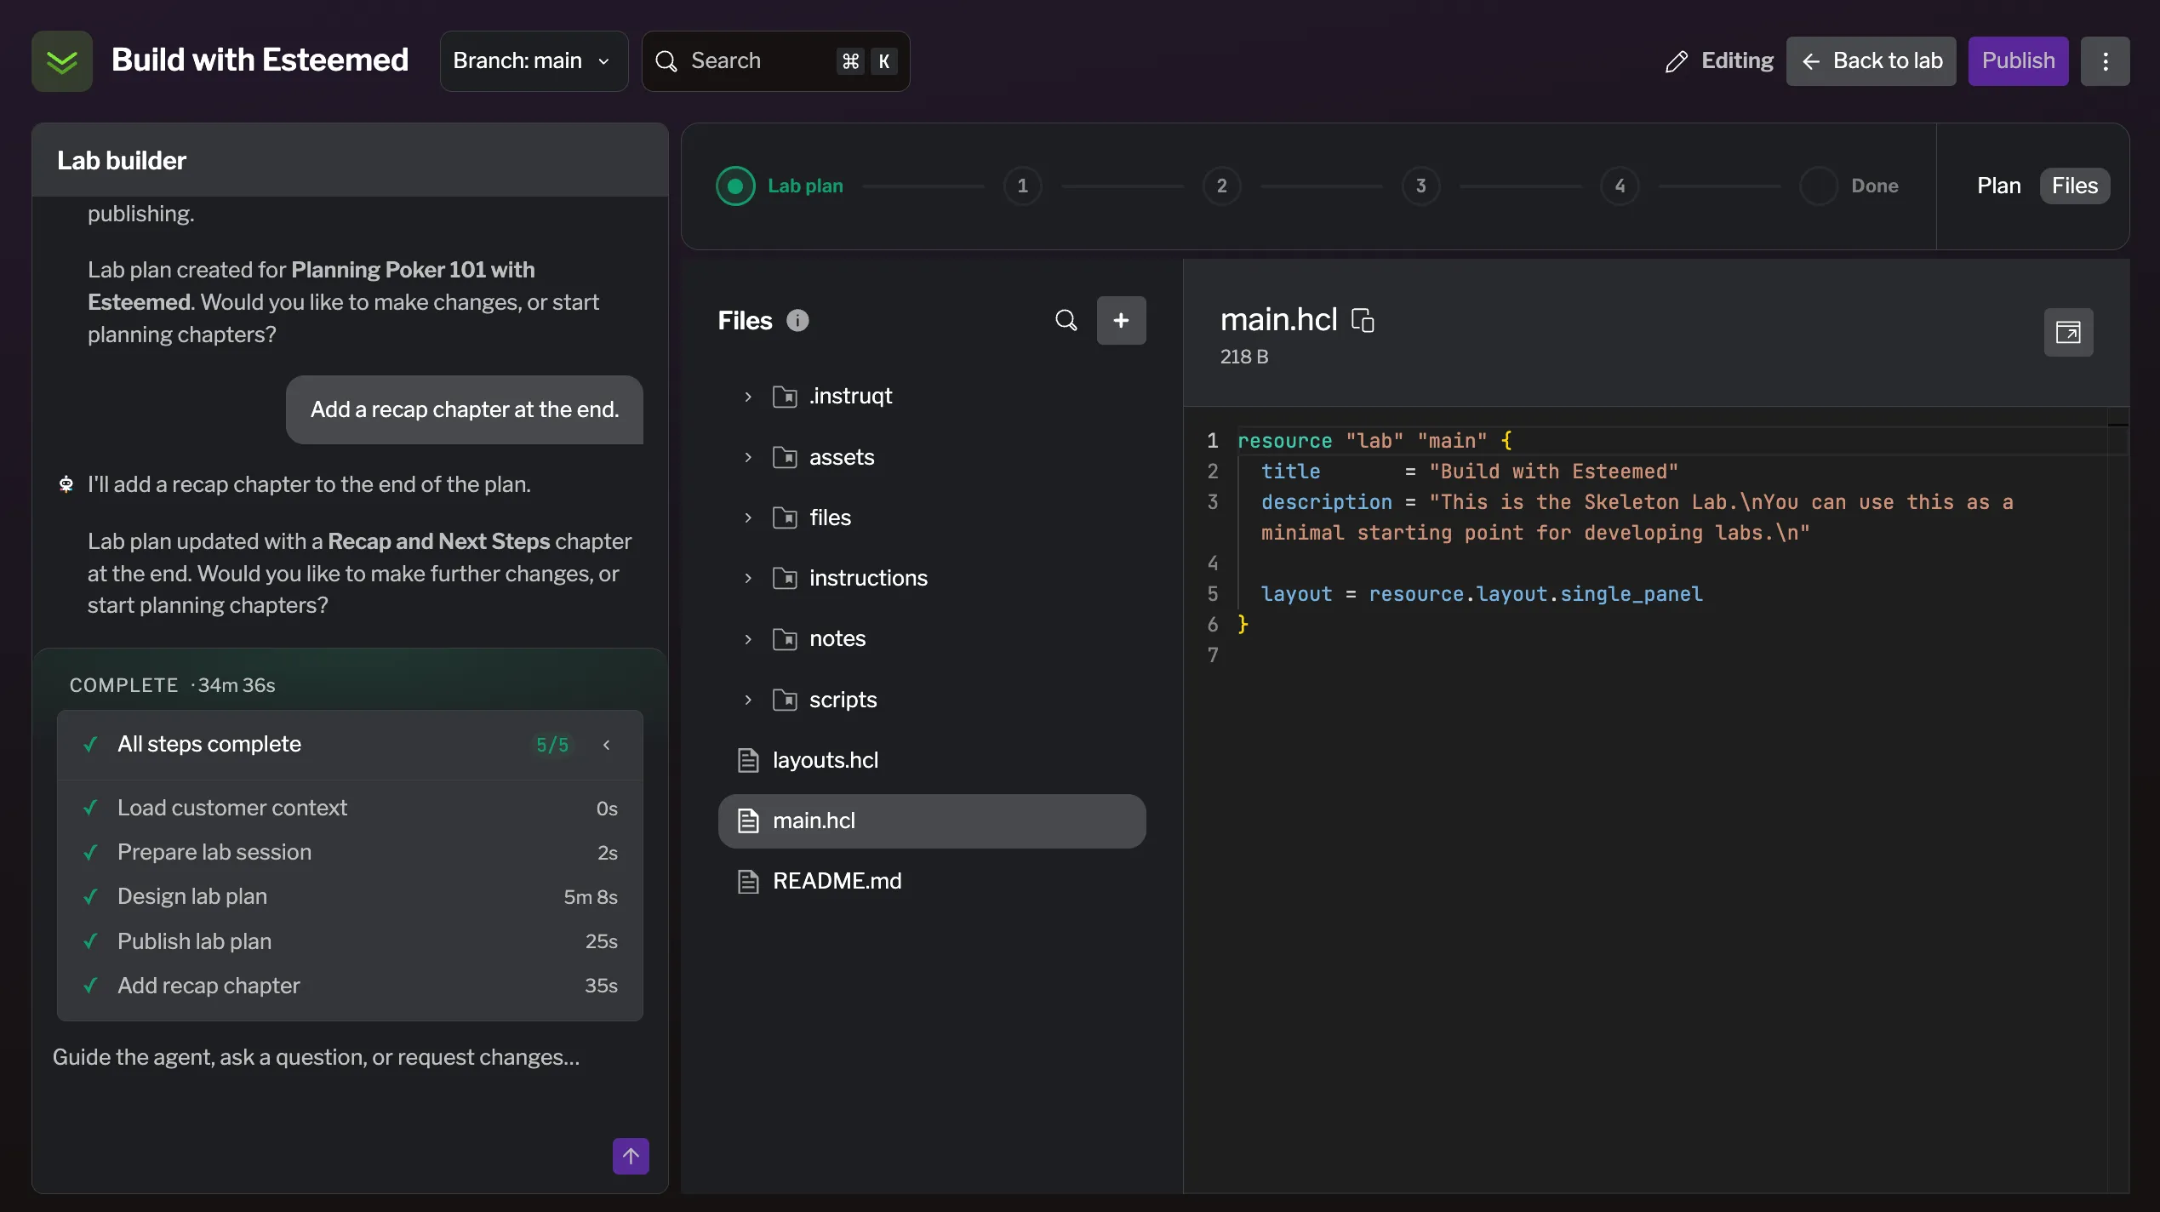Click the Design lab plan step

[350, 897]
